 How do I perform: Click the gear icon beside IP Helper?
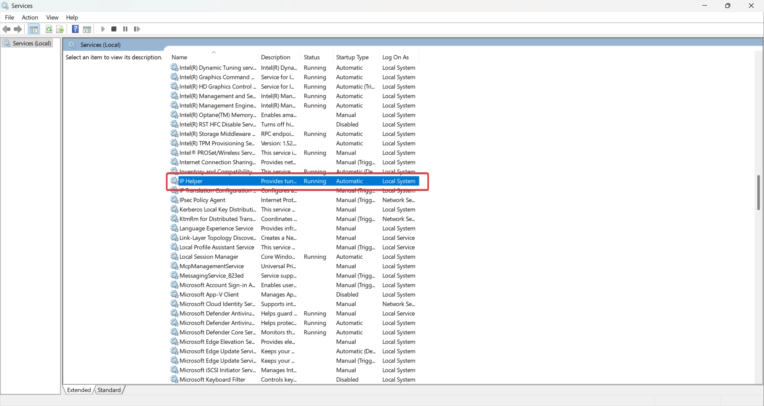174,181
